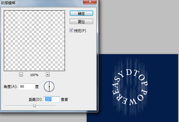Close the 动感模糊 dialog window
This screenshot has width=179, height=122.
coord(90,2)
